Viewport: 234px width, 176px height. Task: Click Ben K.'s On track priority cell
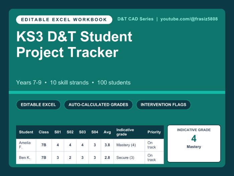(x=154, y=158)
